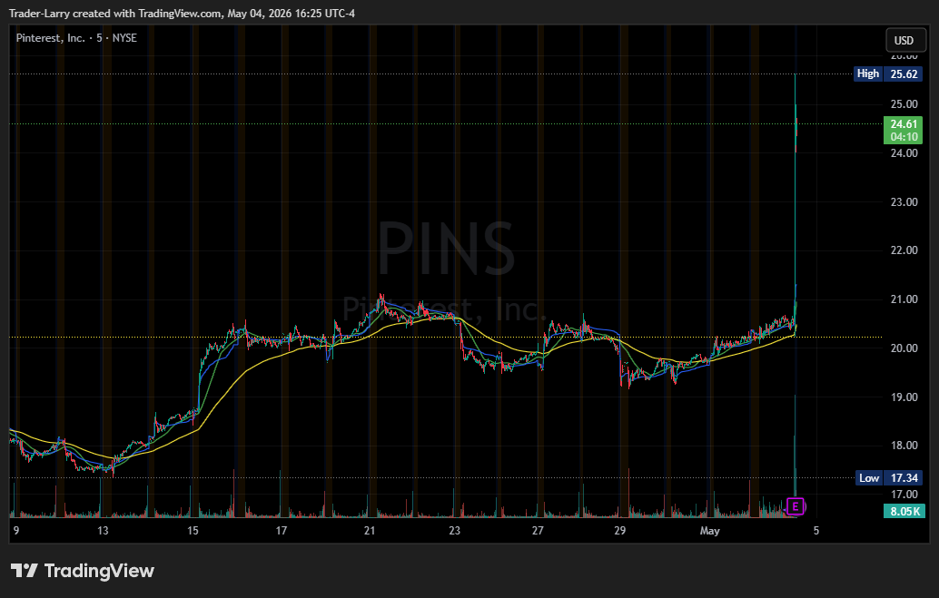Click date 13 on the time axis
The height and width of the screenshot is (598, 939).
(x=103, y=530)
